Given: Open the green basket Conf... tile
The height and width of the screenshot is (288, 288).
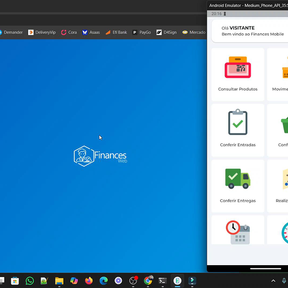Looking at the screenshot, I should click(278, 130).
